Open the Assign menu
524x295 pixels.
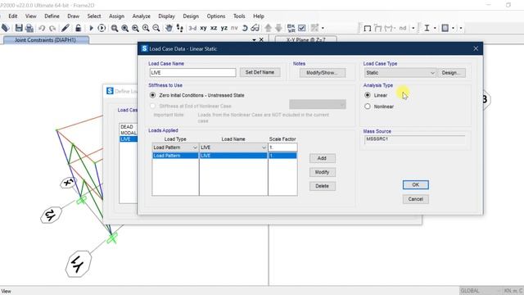pyautogui.click(x=116, y=16)
